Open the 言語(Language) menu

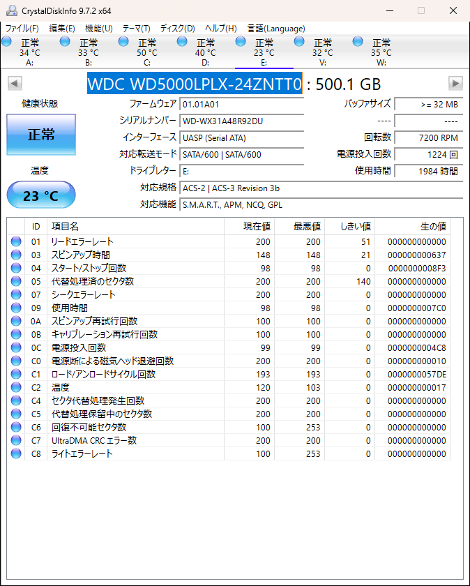276,29
